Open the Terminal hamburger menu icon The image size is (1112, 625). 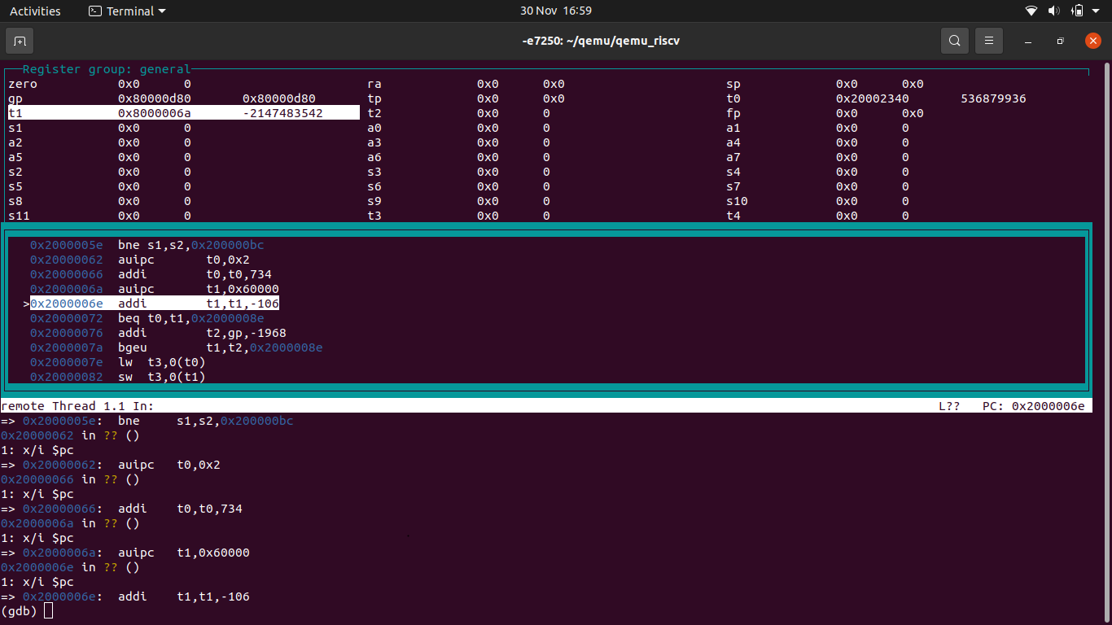[x=988, y=40]
